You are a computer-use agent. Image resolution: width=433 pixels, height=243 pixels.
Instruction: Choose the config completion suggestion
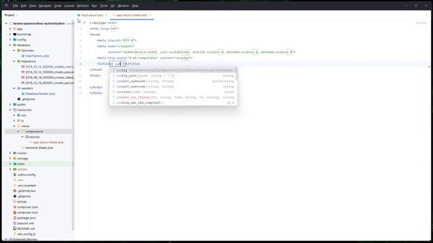(173, 70)
